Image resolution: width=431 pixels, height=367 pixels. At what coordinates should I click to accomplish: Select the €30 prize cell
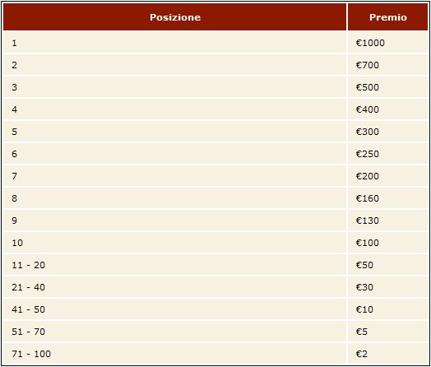coord(387,287)
